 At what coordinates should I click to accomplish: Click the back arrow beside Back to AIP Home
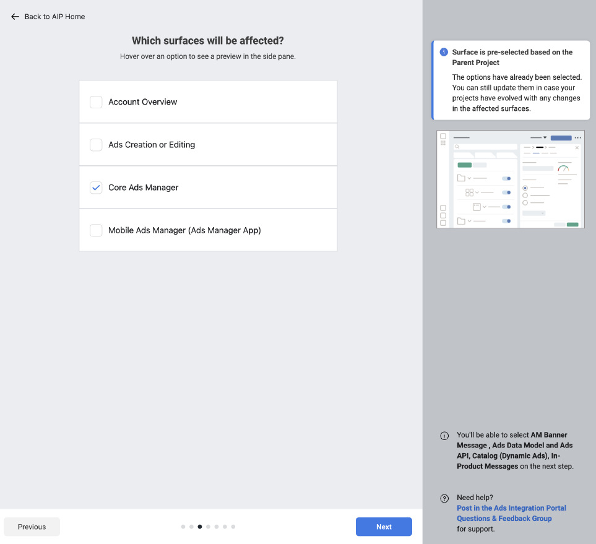[x=15, y=16]
